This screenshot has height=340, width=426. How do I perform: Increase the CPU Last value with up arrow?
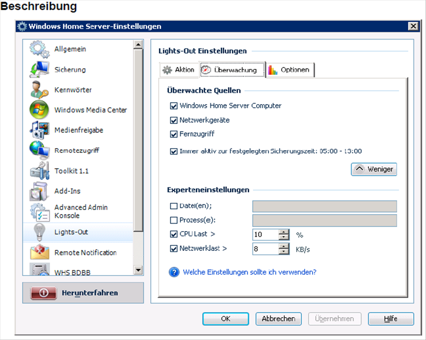click(284, 232)
